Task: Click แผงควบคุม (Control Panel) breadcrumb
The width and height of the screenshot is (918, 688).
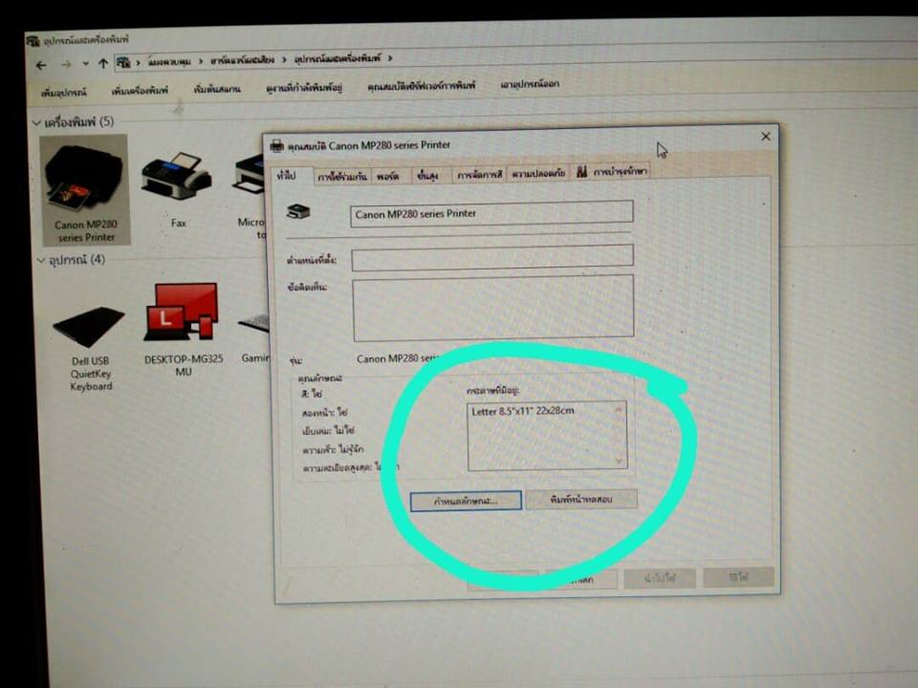Action: (169, 61)
